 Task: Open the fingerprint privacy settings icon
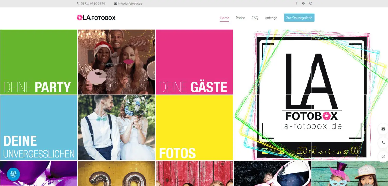13,174
